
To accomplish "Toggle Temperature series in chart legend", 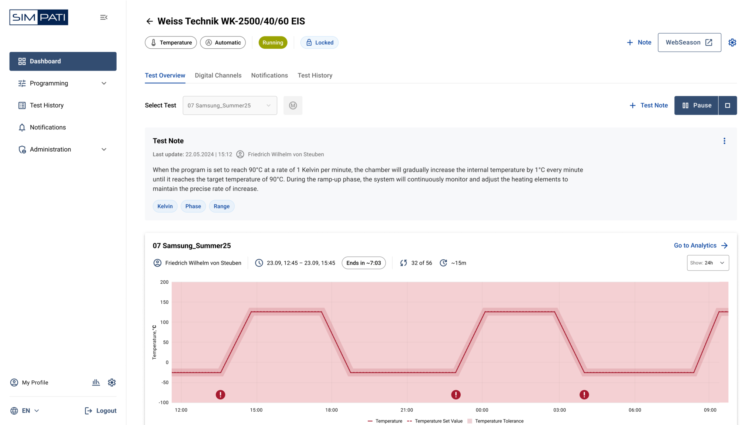I will coord(385,421).
